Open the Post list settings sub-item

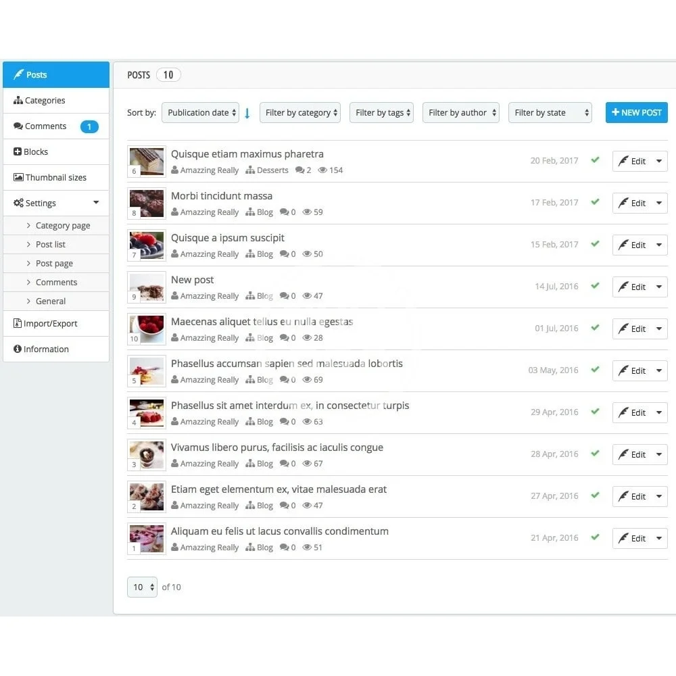[51, 245]
